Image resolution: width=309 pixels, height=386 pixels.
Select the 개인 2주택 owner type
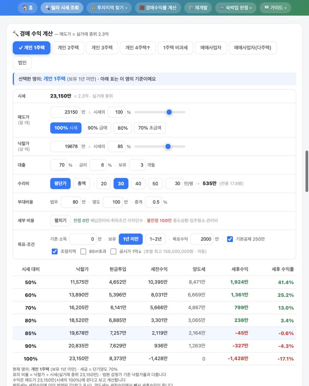click(68, 48)
